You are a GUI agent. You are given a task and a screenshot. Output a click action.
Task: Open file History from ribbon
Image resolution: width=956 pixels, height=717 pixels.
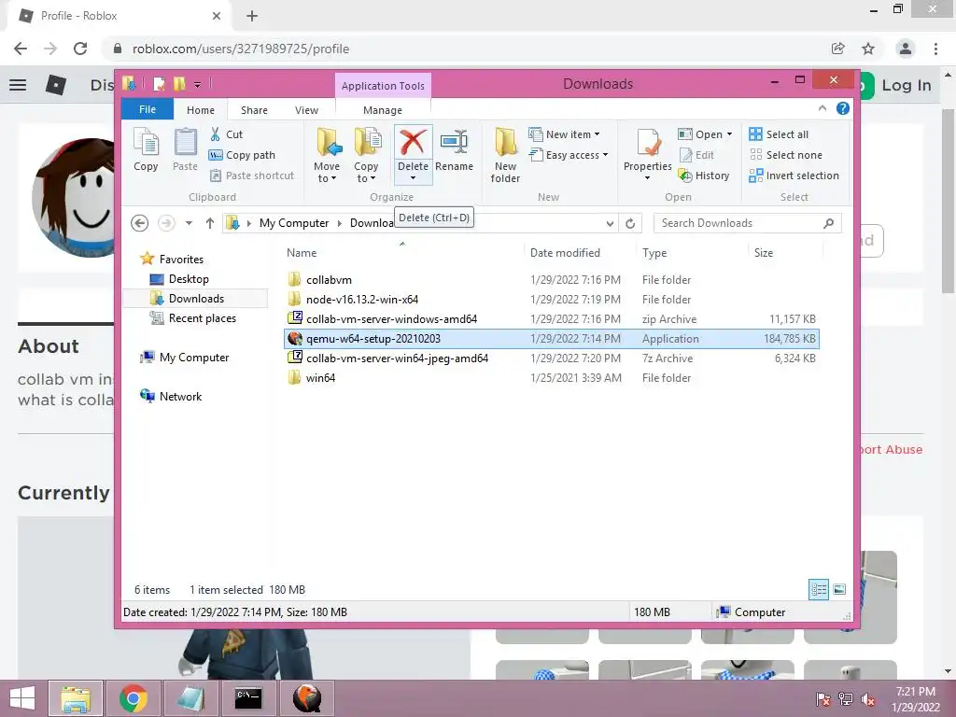pos(704,176)
